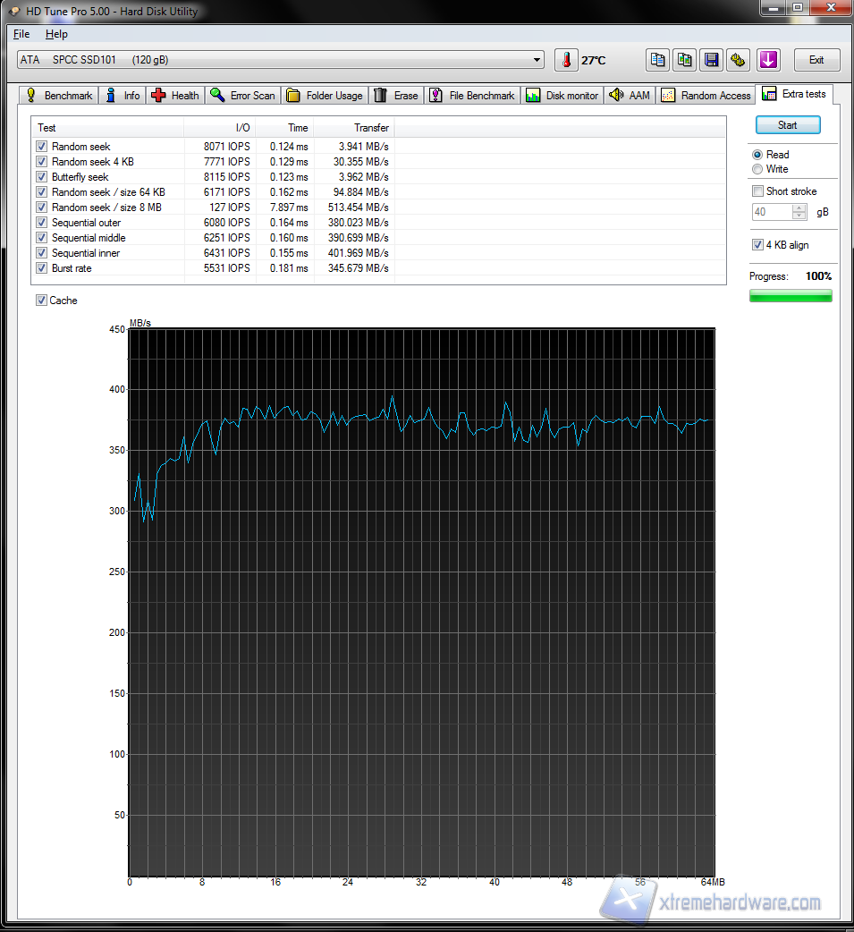Copy results text to clipboard icon

658,60
